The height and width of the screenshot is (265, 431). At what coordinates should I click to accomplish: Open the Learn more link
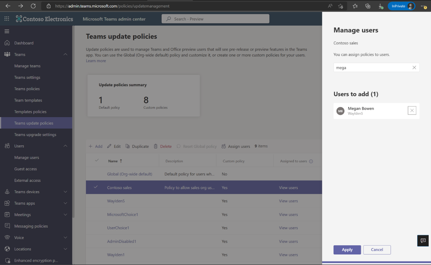(96, 61)
